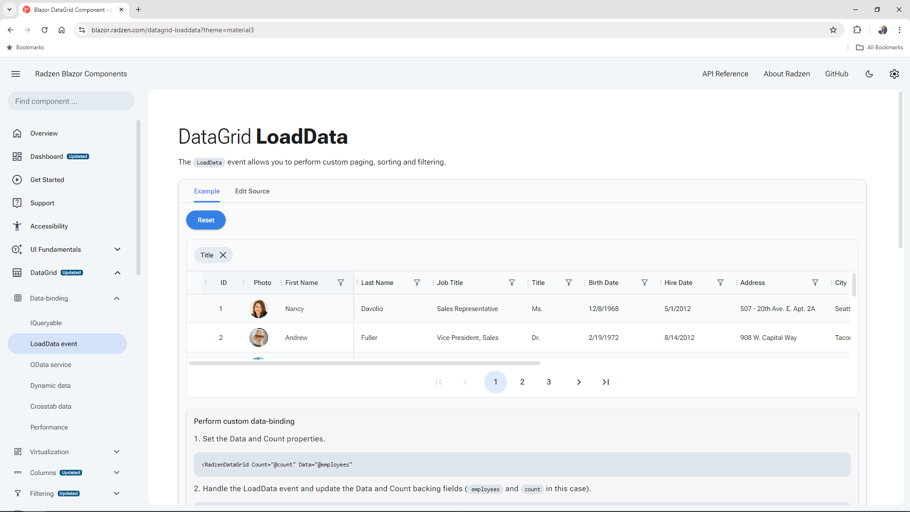Click the Dashboard sidebar icon
This screenshot has width=910, height=512.
[17, 156]
